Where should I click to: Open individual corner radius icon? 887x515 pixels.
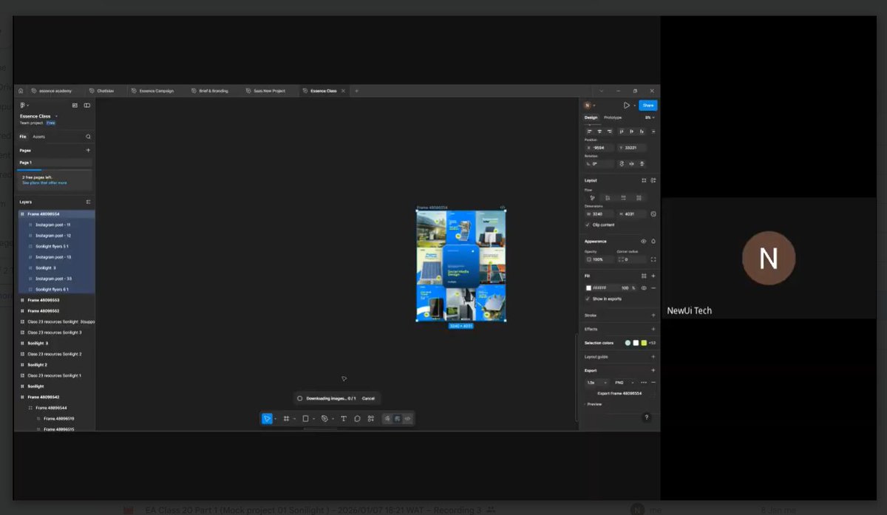[653, 259]
